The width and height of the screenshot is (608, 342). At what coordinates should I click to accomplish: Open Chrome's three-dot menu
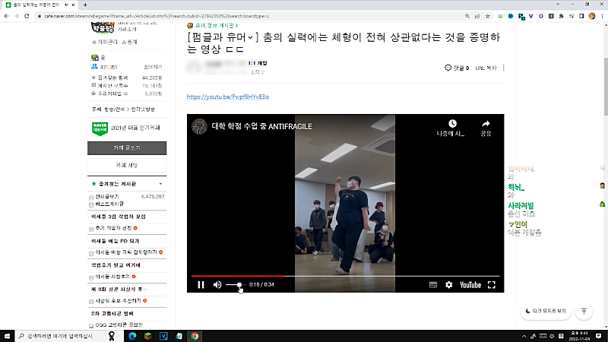(602, 16)
